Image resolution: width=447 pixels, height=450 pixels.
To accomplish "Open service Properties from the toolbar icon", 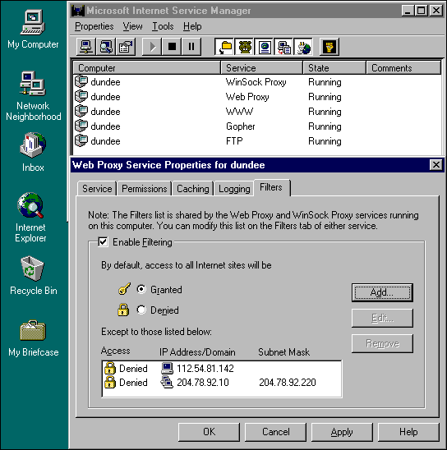I will click(x=126, y=47).
